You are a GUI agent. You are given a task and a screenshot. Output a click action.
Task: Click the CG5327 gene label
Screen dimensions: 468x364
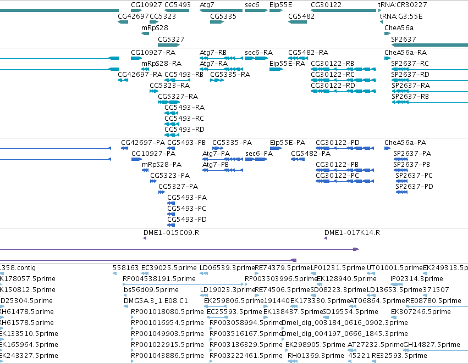[171, 40]
